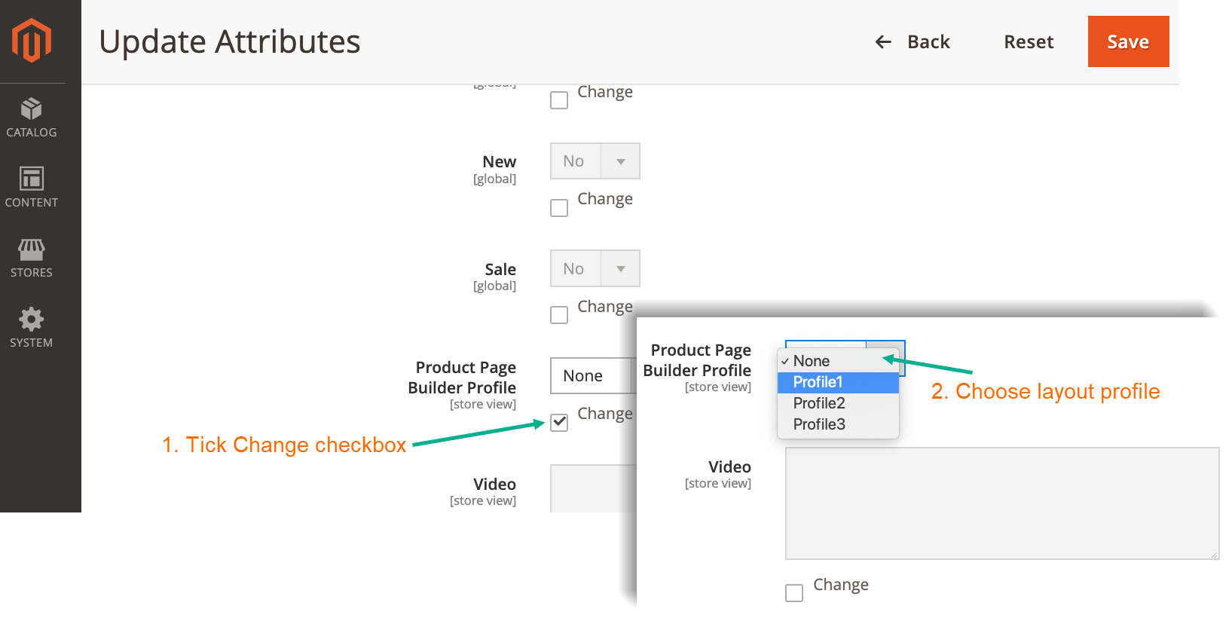Tick the Change checkbox below the Video field
The height and width of the screenshot is (621, 1232).
coord(793,593)
